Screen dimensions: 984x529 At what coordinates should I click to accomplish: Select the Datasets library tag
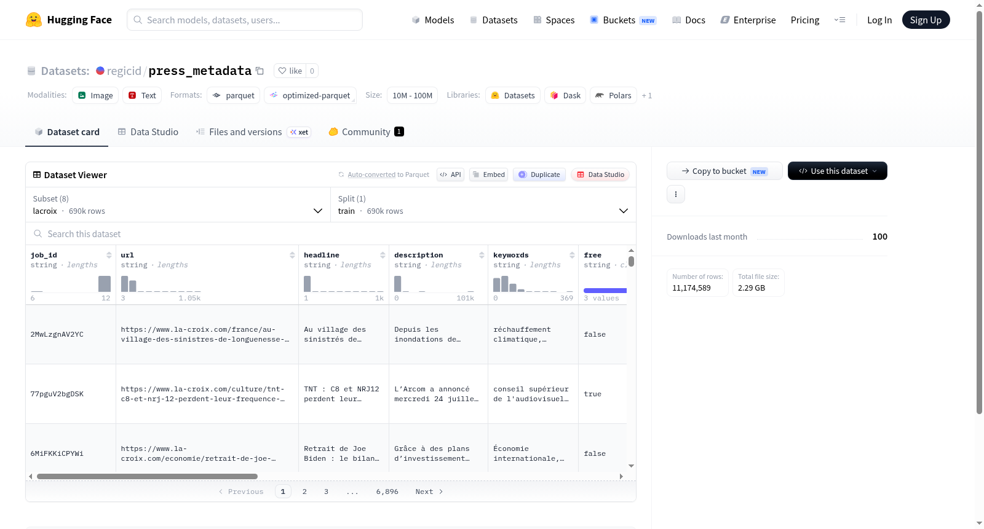pyautogui.click(x=513, y=95)
